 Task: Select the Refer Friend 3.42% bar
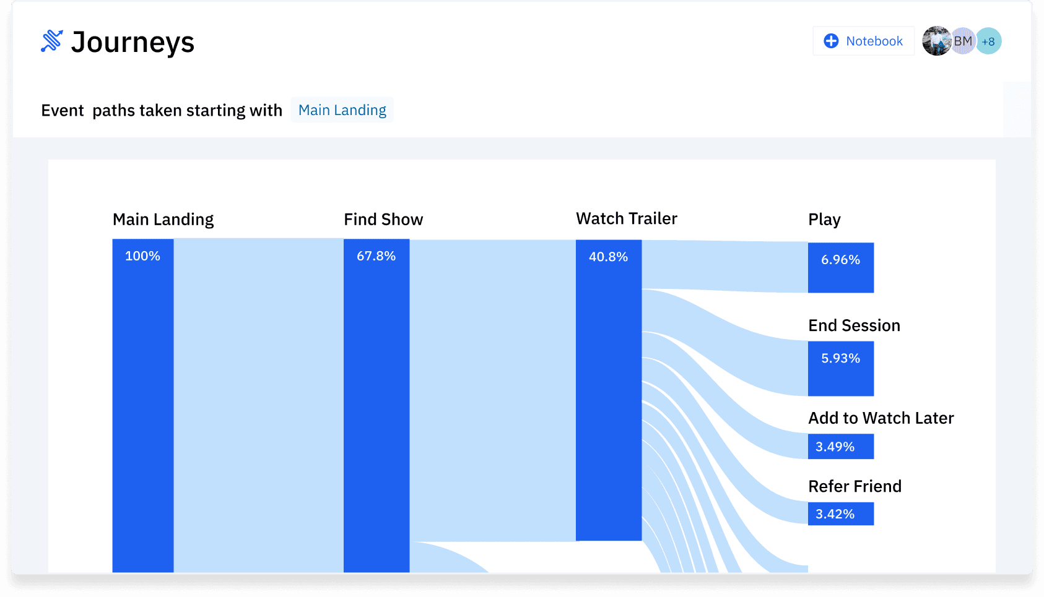840,513
